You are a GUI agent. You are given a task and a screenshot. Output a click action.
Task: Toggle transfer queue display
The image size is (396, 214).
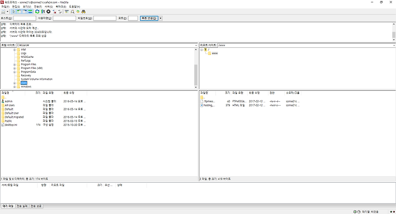[x=30, y=12]
